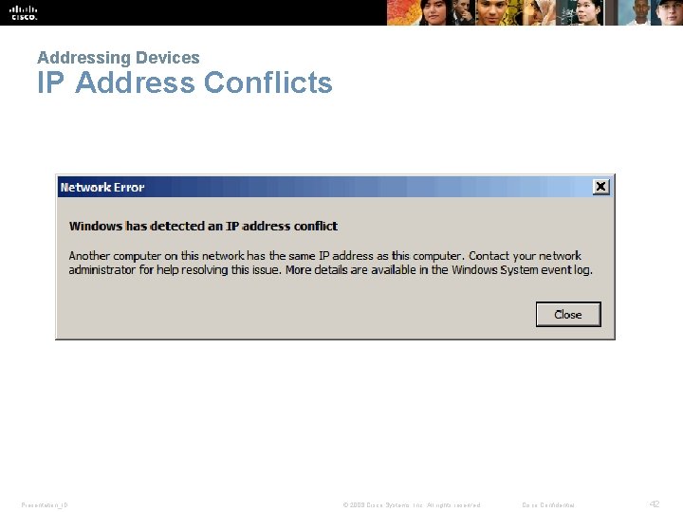Click the Cisco Systems copyright footer text
The height and width of the screenshot is (512, 683).
412,505
